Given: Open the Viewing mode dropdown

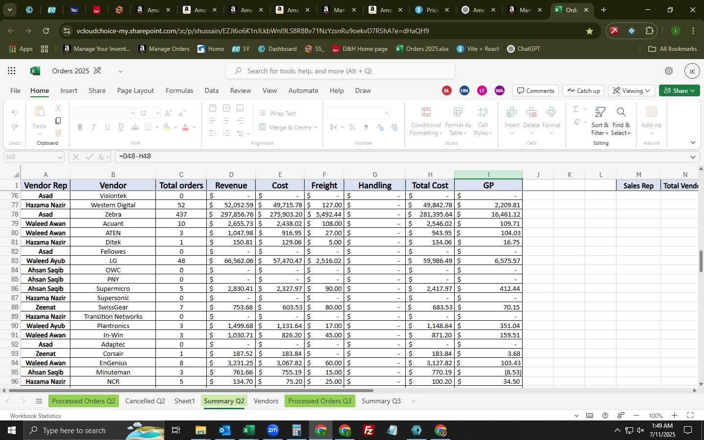Looking at the screenshot, I should (632, 90).
